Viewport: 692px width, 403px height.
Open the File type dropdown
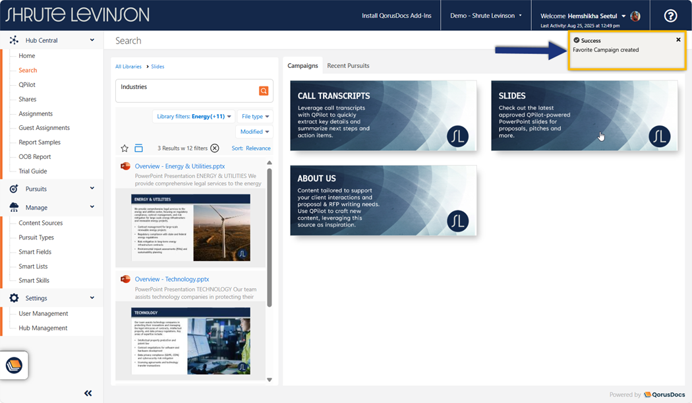(255, 117)
